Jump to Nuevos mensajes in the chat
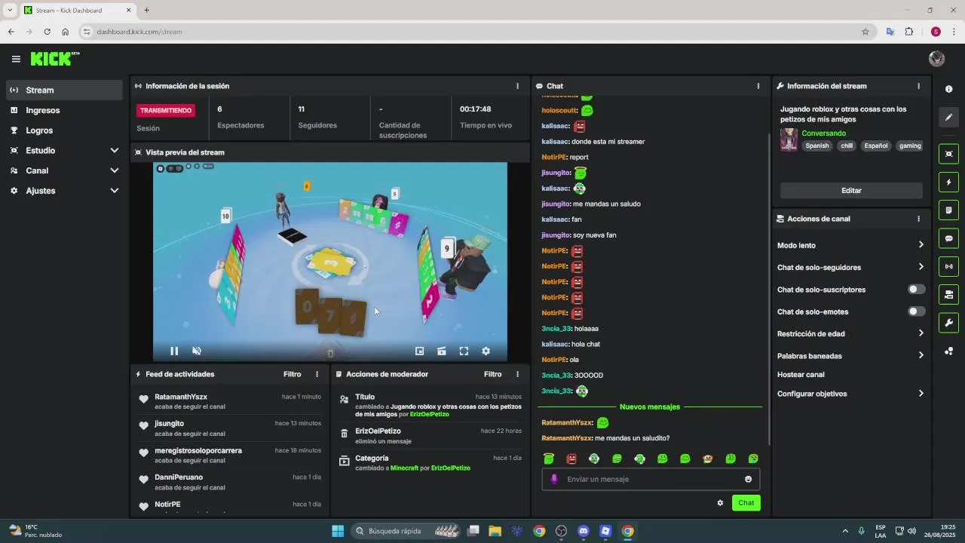 click(x=649, y=407)
